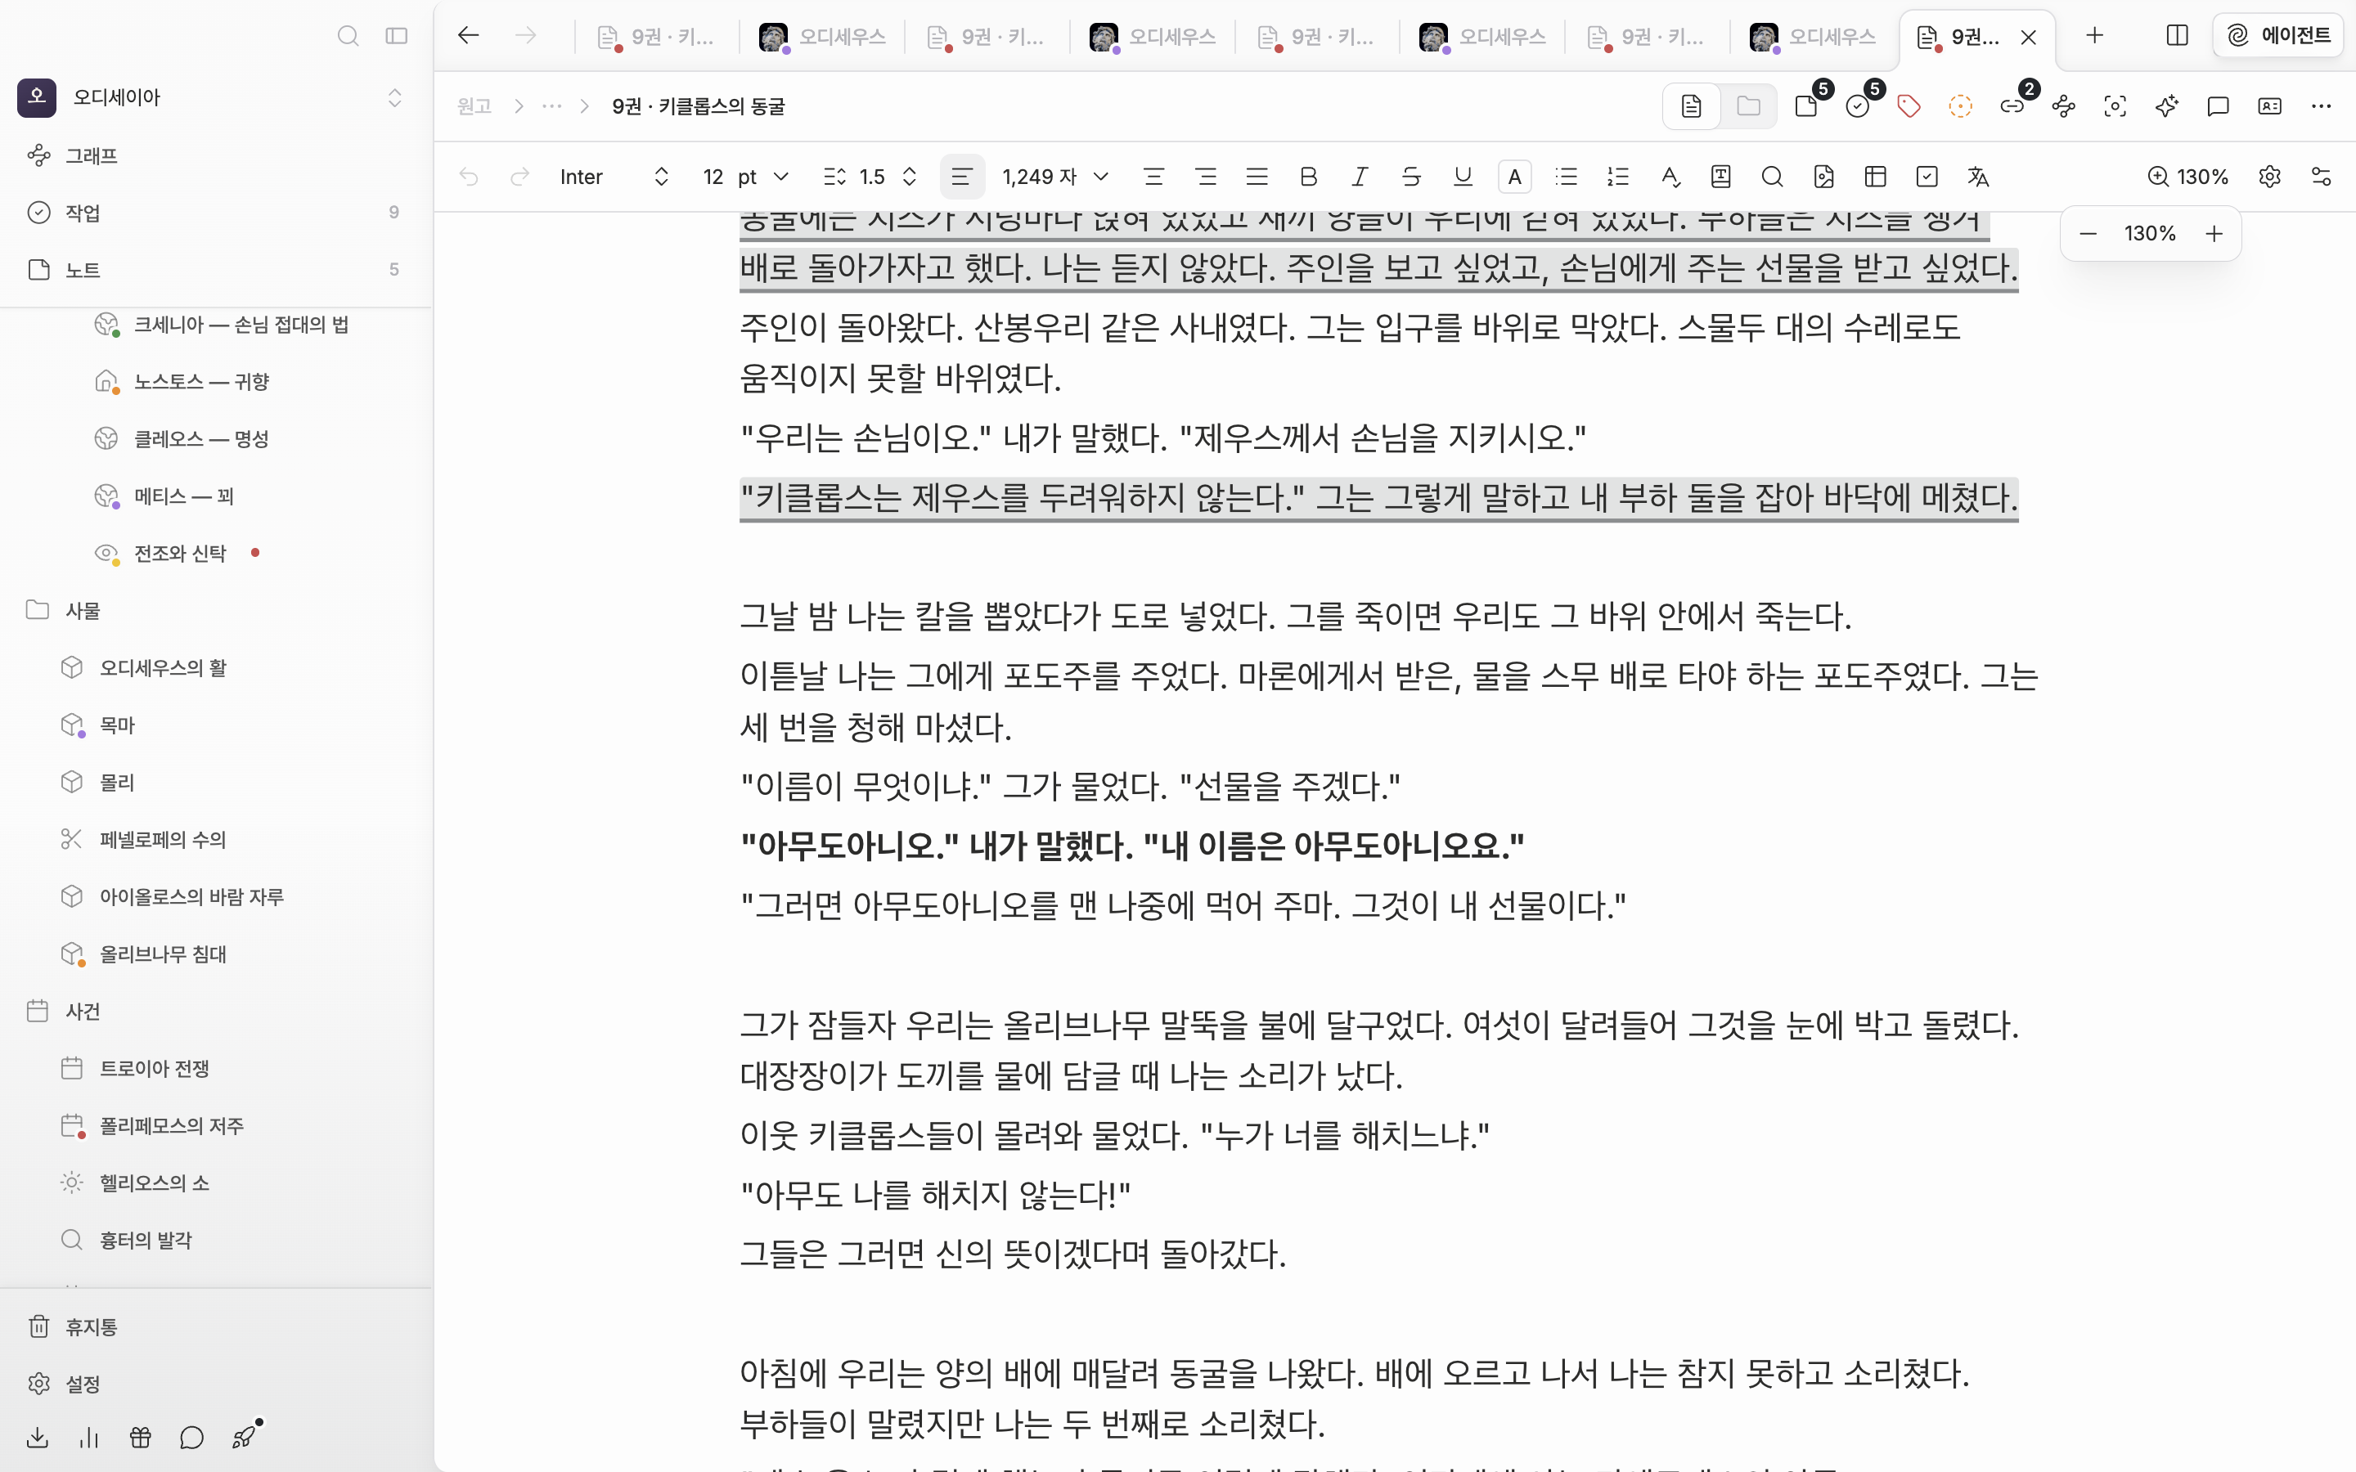Viewport: 2356px width, 1472px height.
Task: Open the translate icon
Action: pos(1978,176)
